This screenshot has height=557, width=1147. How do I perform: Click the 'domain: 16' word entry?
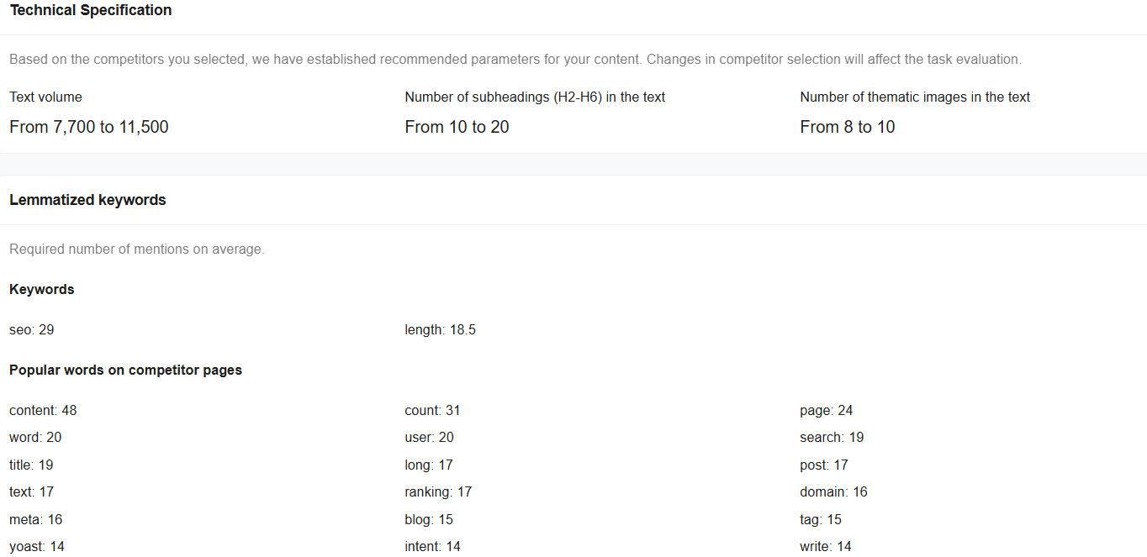coord(833,492)
